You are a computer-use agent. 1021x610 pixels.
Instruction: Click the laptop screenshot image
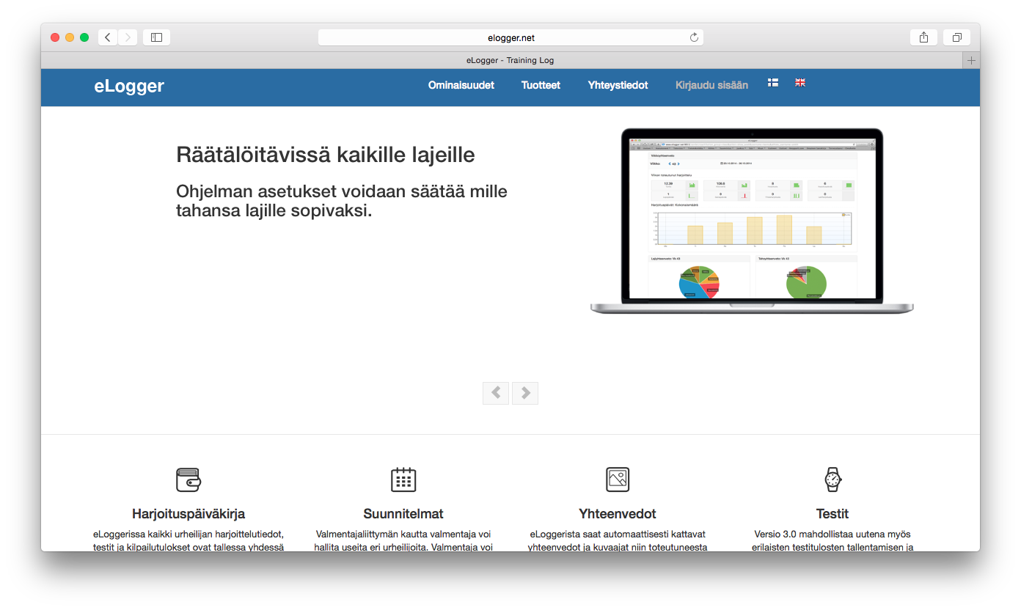[752, 221]
